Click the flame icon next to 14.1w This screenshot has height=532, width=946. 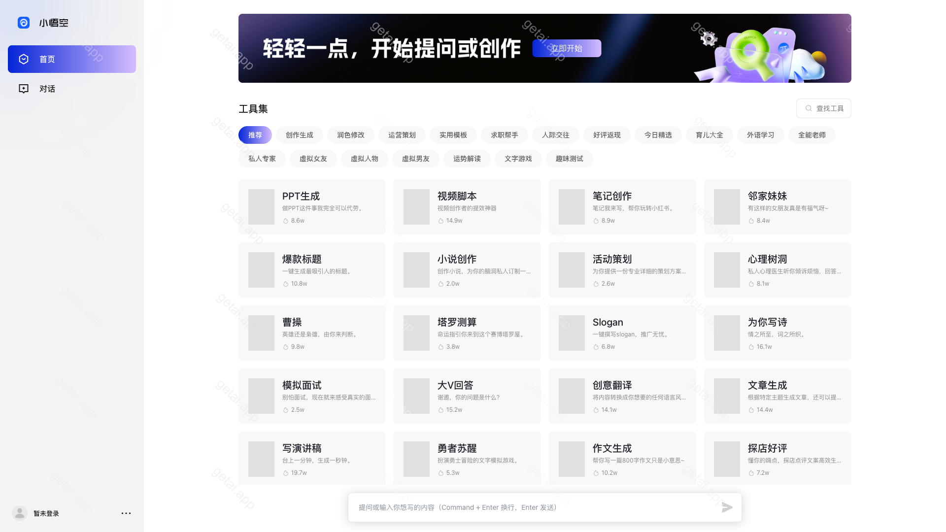(596, 410)
